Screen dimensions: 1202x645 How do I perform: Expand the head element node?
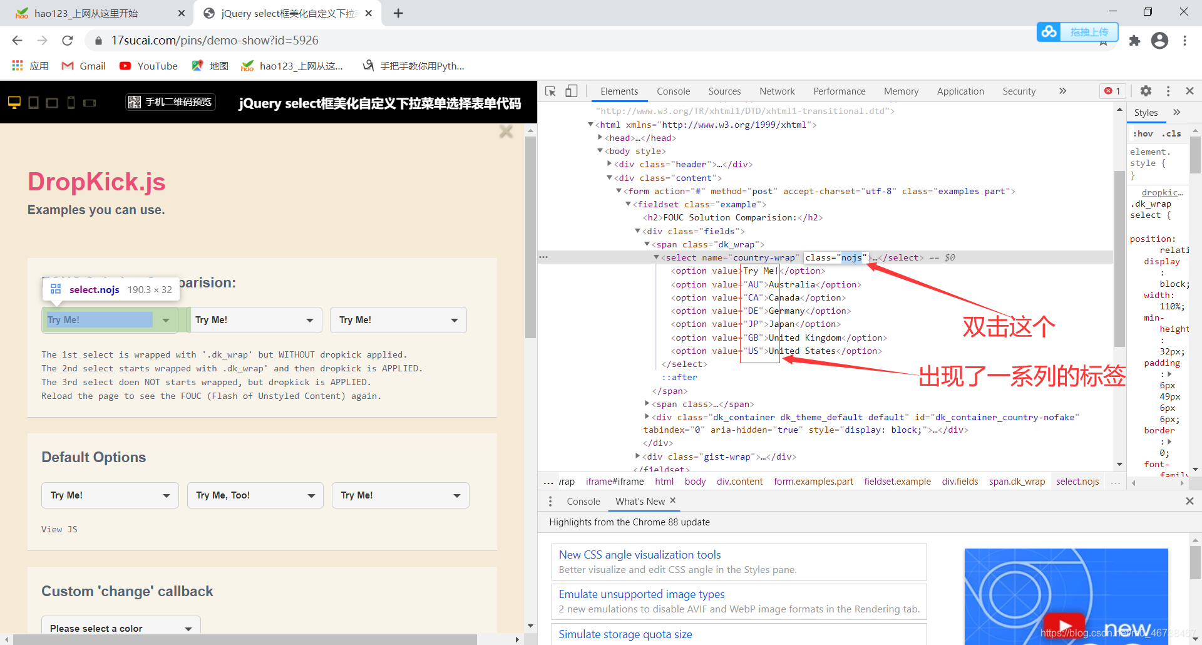tap(600, 138)
